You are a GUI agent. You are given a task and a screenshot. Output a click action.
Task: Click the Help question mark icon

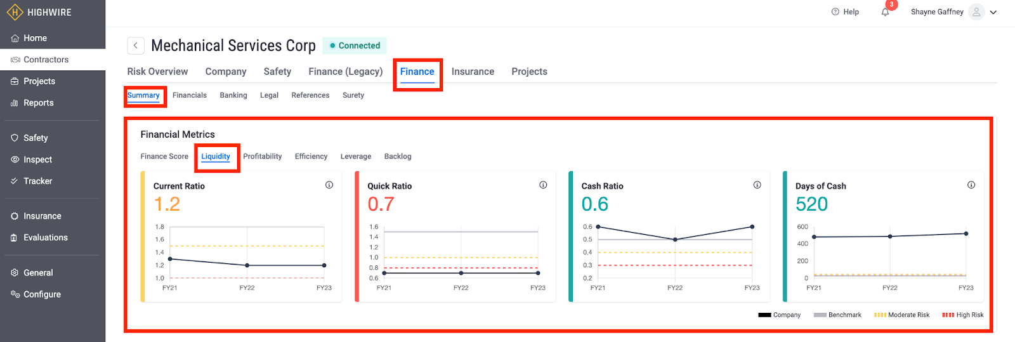coord(835,12)
